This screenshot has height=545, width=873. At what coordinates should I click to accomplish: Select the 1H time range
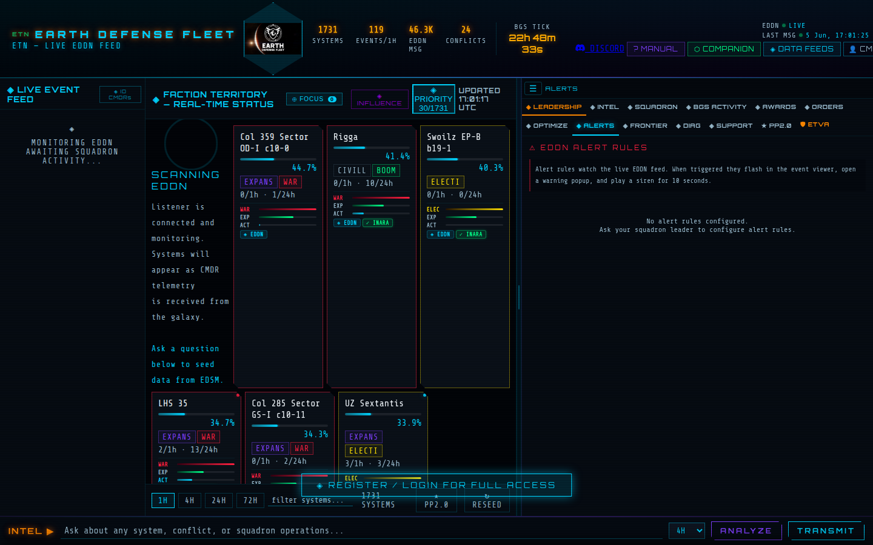point(163,501)
